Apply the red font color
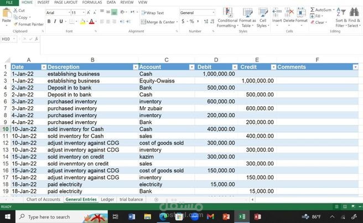Screen dimensions: 363x223 tap(92, 22)
